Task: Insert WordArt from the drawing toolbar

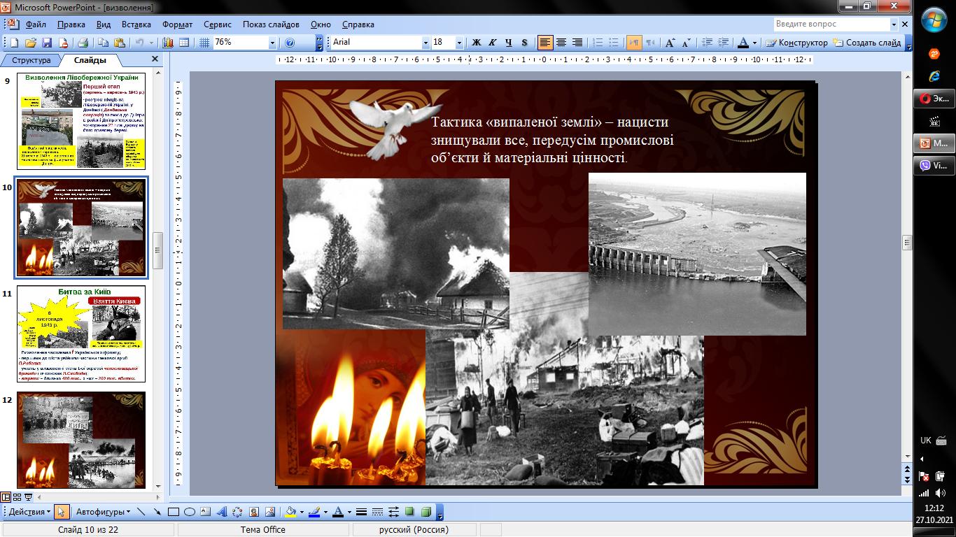Action: pyautogui.click(x=222, y=512)
